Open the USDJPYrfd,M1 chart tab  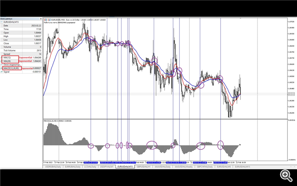107,167
